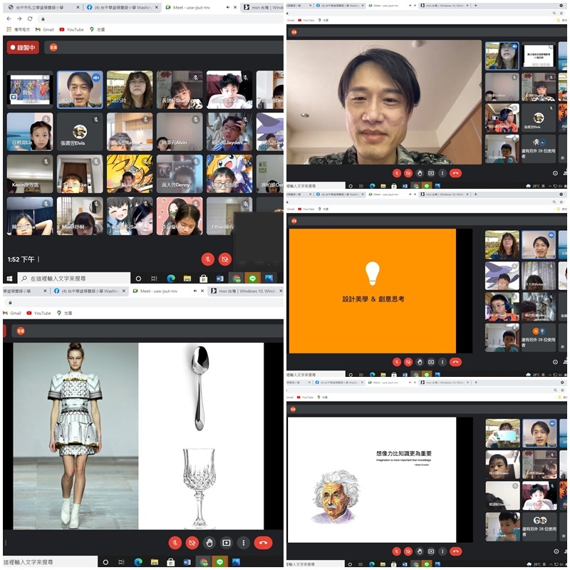Open meeting details info in speaker close-up window
The width and height of the screenshot is (570, 570).
[555, 173]
